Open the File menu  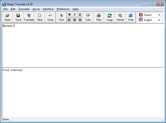tap(6, 9)
